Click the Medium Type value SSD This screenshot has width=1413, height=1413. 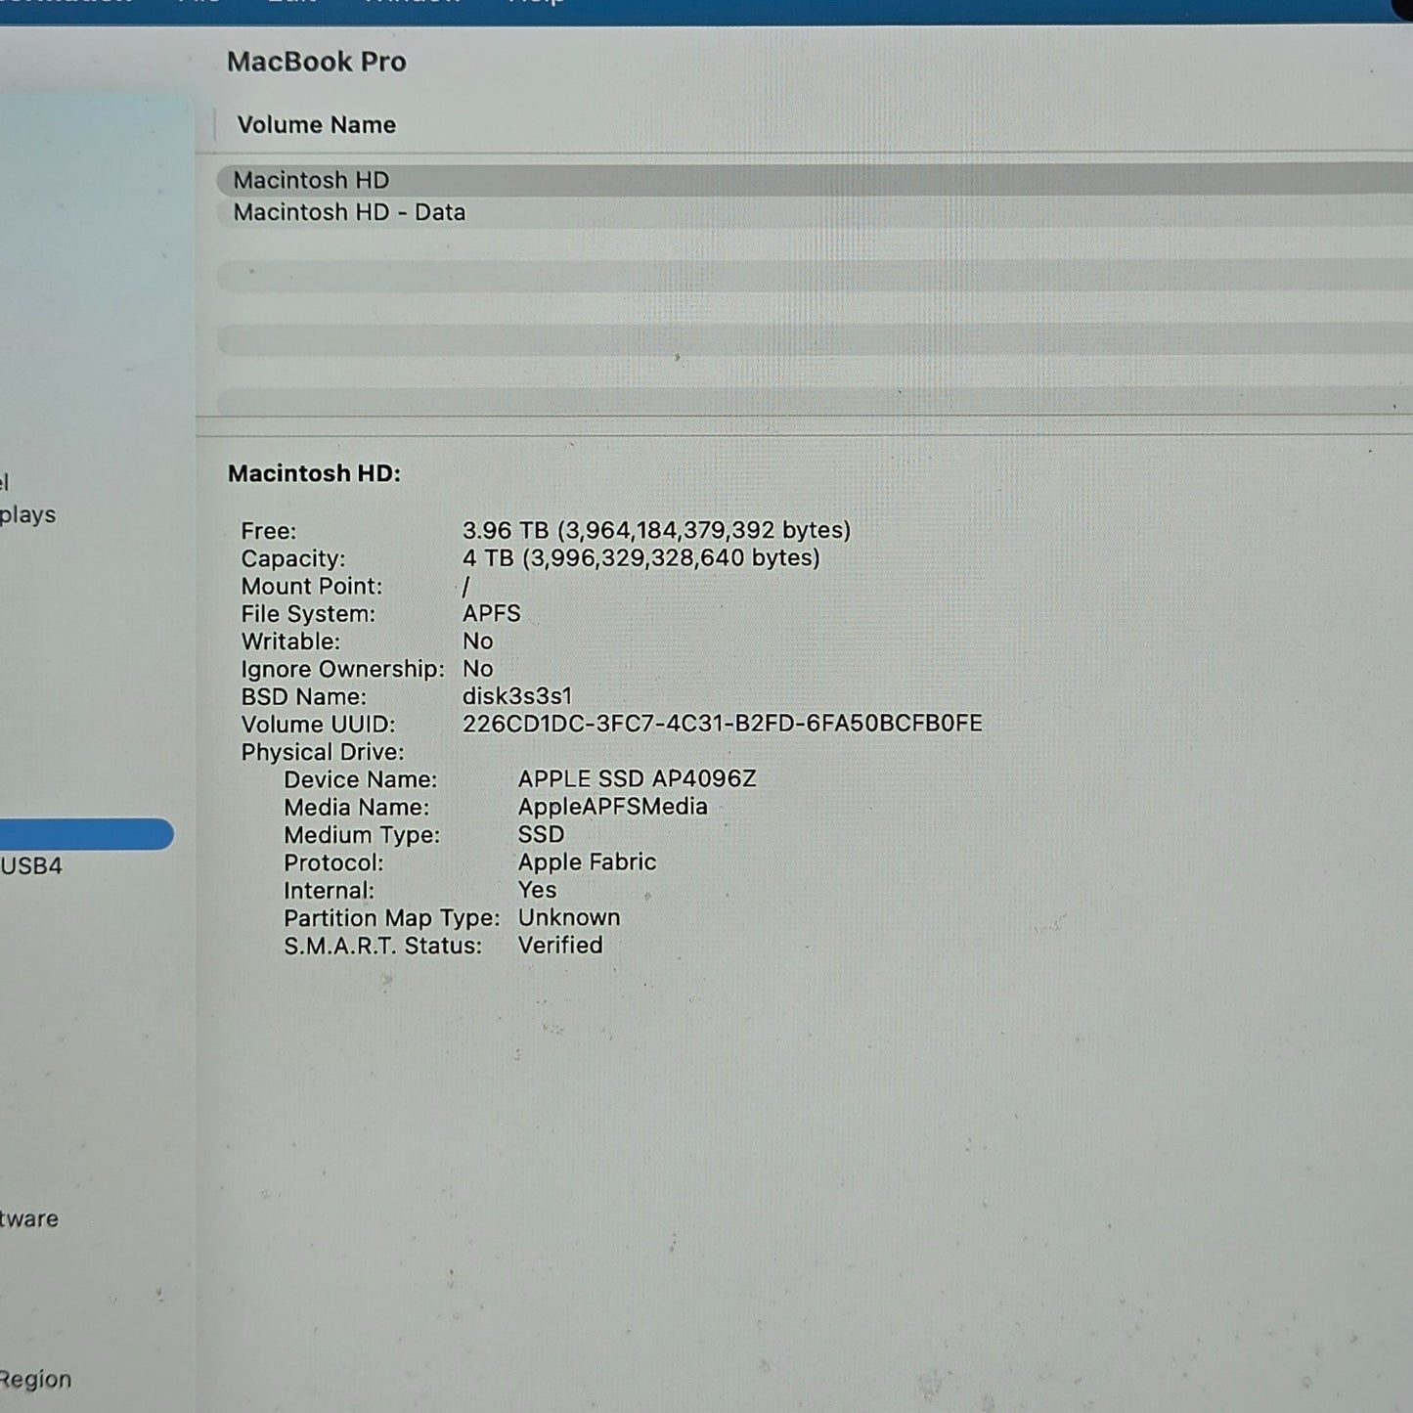tap(541, 835)
